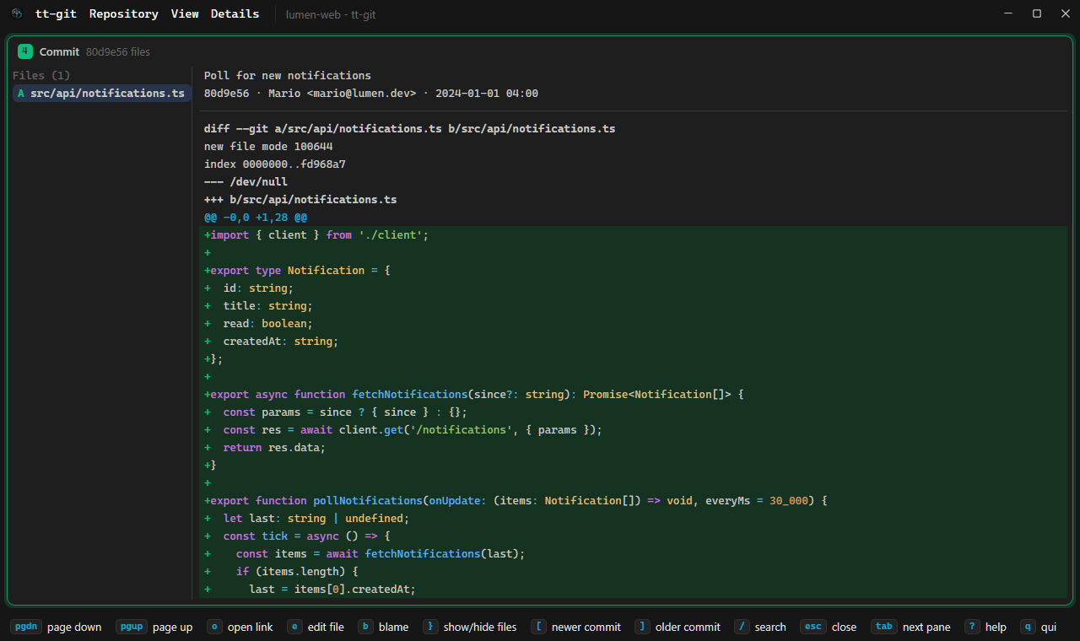Open the Details menu
The image size is (1080, 641).
[x=235, y=13]
